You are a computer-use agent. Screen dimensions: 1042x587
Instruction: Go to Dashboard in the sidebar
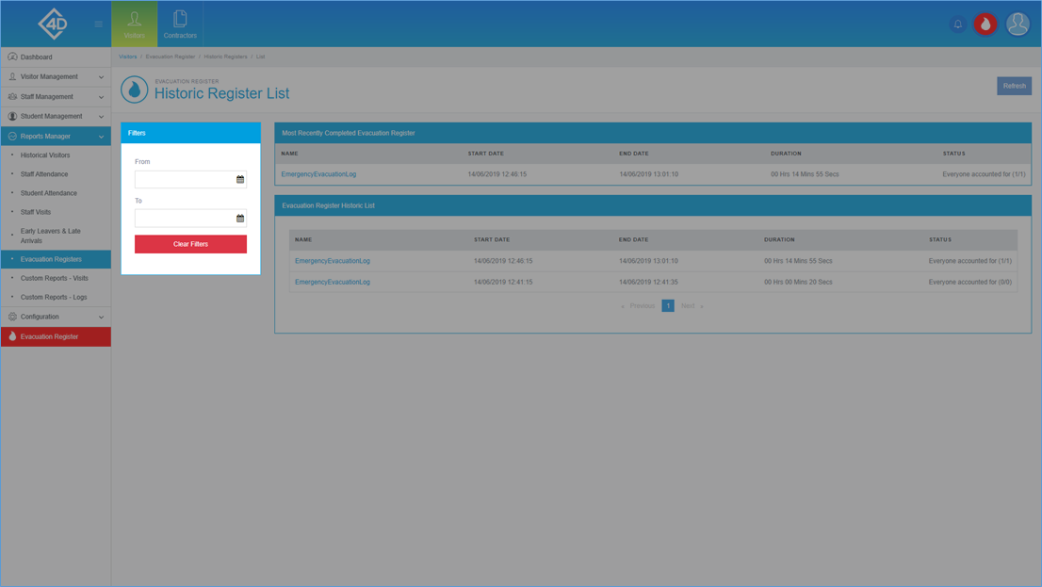[56, 57]
